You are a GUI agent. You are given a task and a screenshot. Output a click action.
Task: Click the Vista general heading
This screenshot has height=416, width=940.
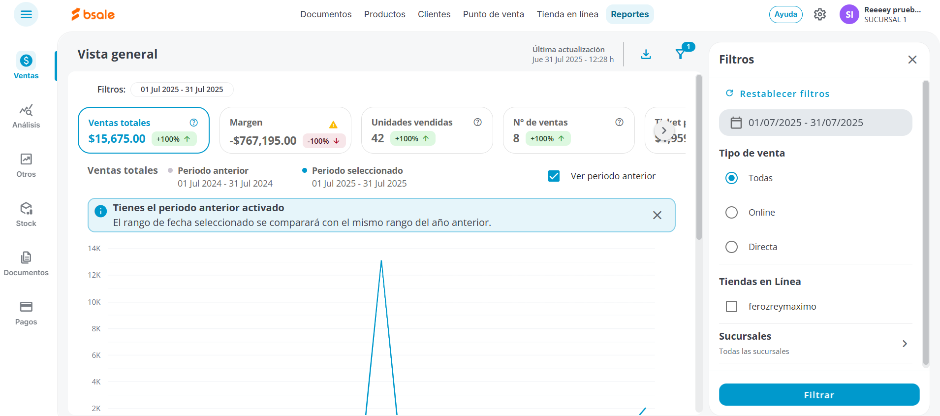click(118, 54)
